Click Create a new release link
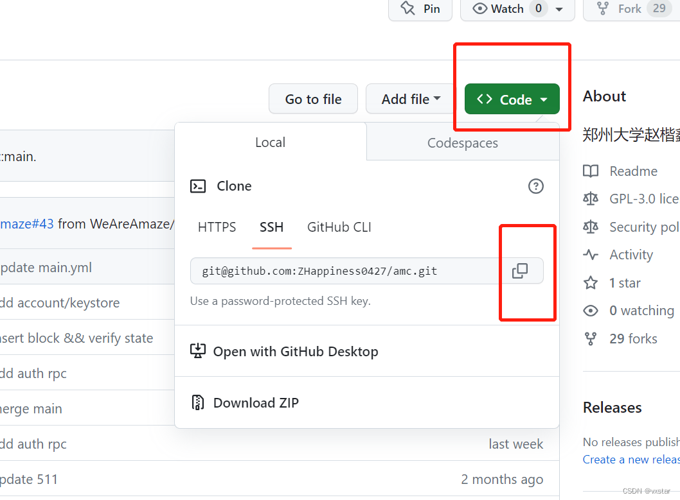Viewport: 680px width, 500px height. [x=631, y=460]
